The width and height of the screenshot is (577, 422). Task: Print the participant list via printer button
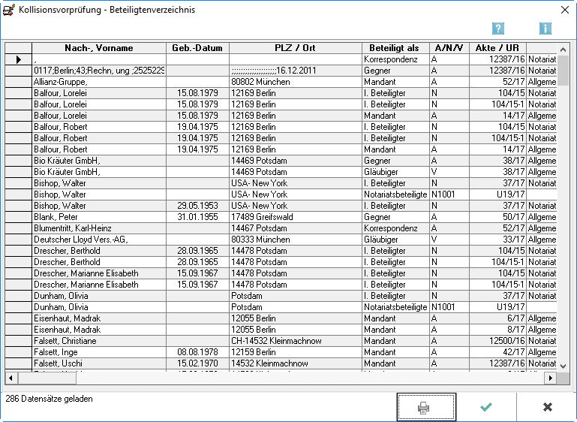[426, 407]
